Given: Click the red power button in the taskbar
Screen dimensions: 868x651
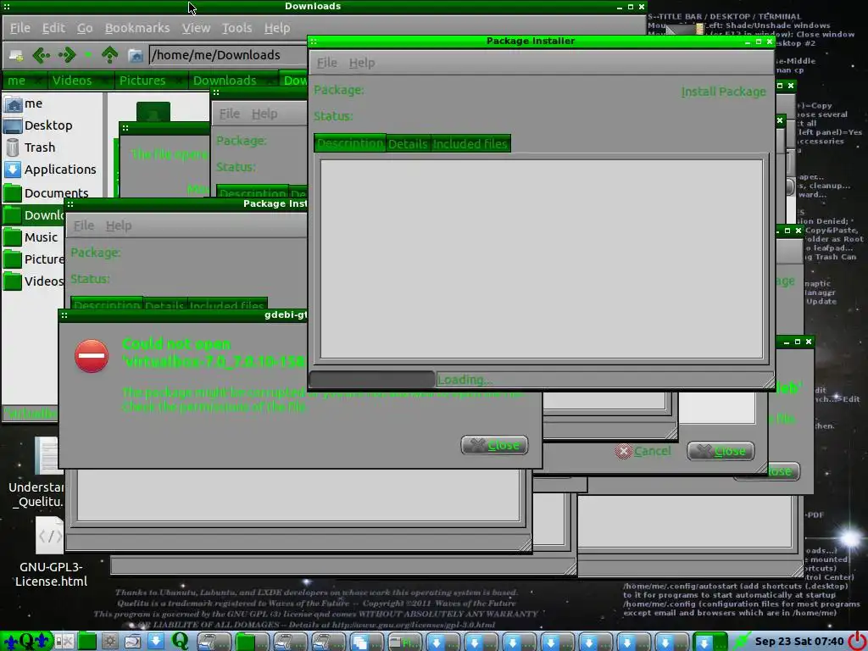Looking at the screenshot, I should click(857, 642).
